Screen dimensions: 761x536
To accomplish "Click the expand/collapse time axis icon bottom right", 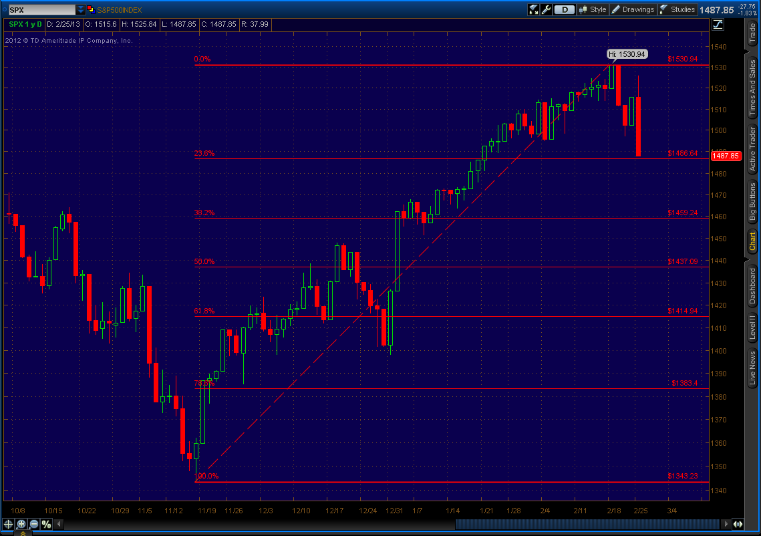I will 738,524.
